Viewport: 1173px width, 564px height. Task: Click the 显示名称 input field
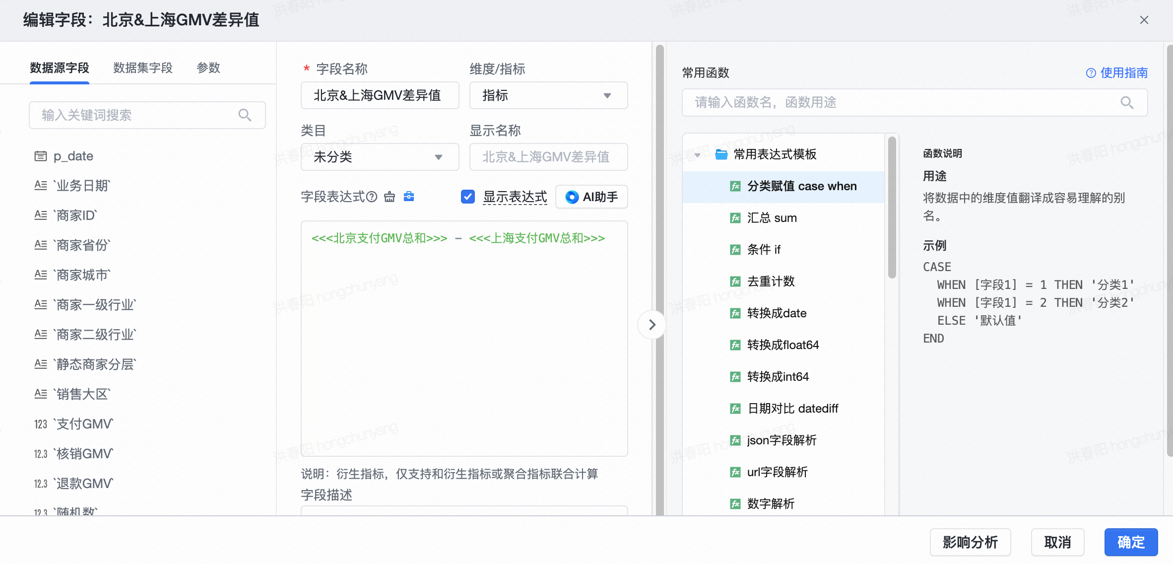tap(548, 157)
